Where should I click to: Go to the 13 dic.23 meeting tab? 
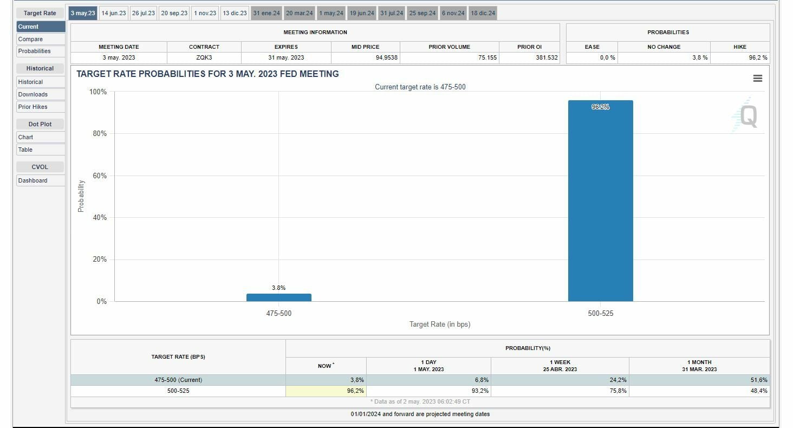click(x=235, y=13)
